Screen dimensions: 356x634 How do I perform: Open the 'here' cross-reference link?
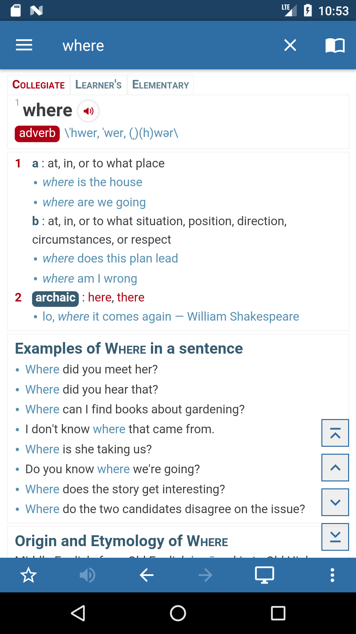[x=100, y=298]
